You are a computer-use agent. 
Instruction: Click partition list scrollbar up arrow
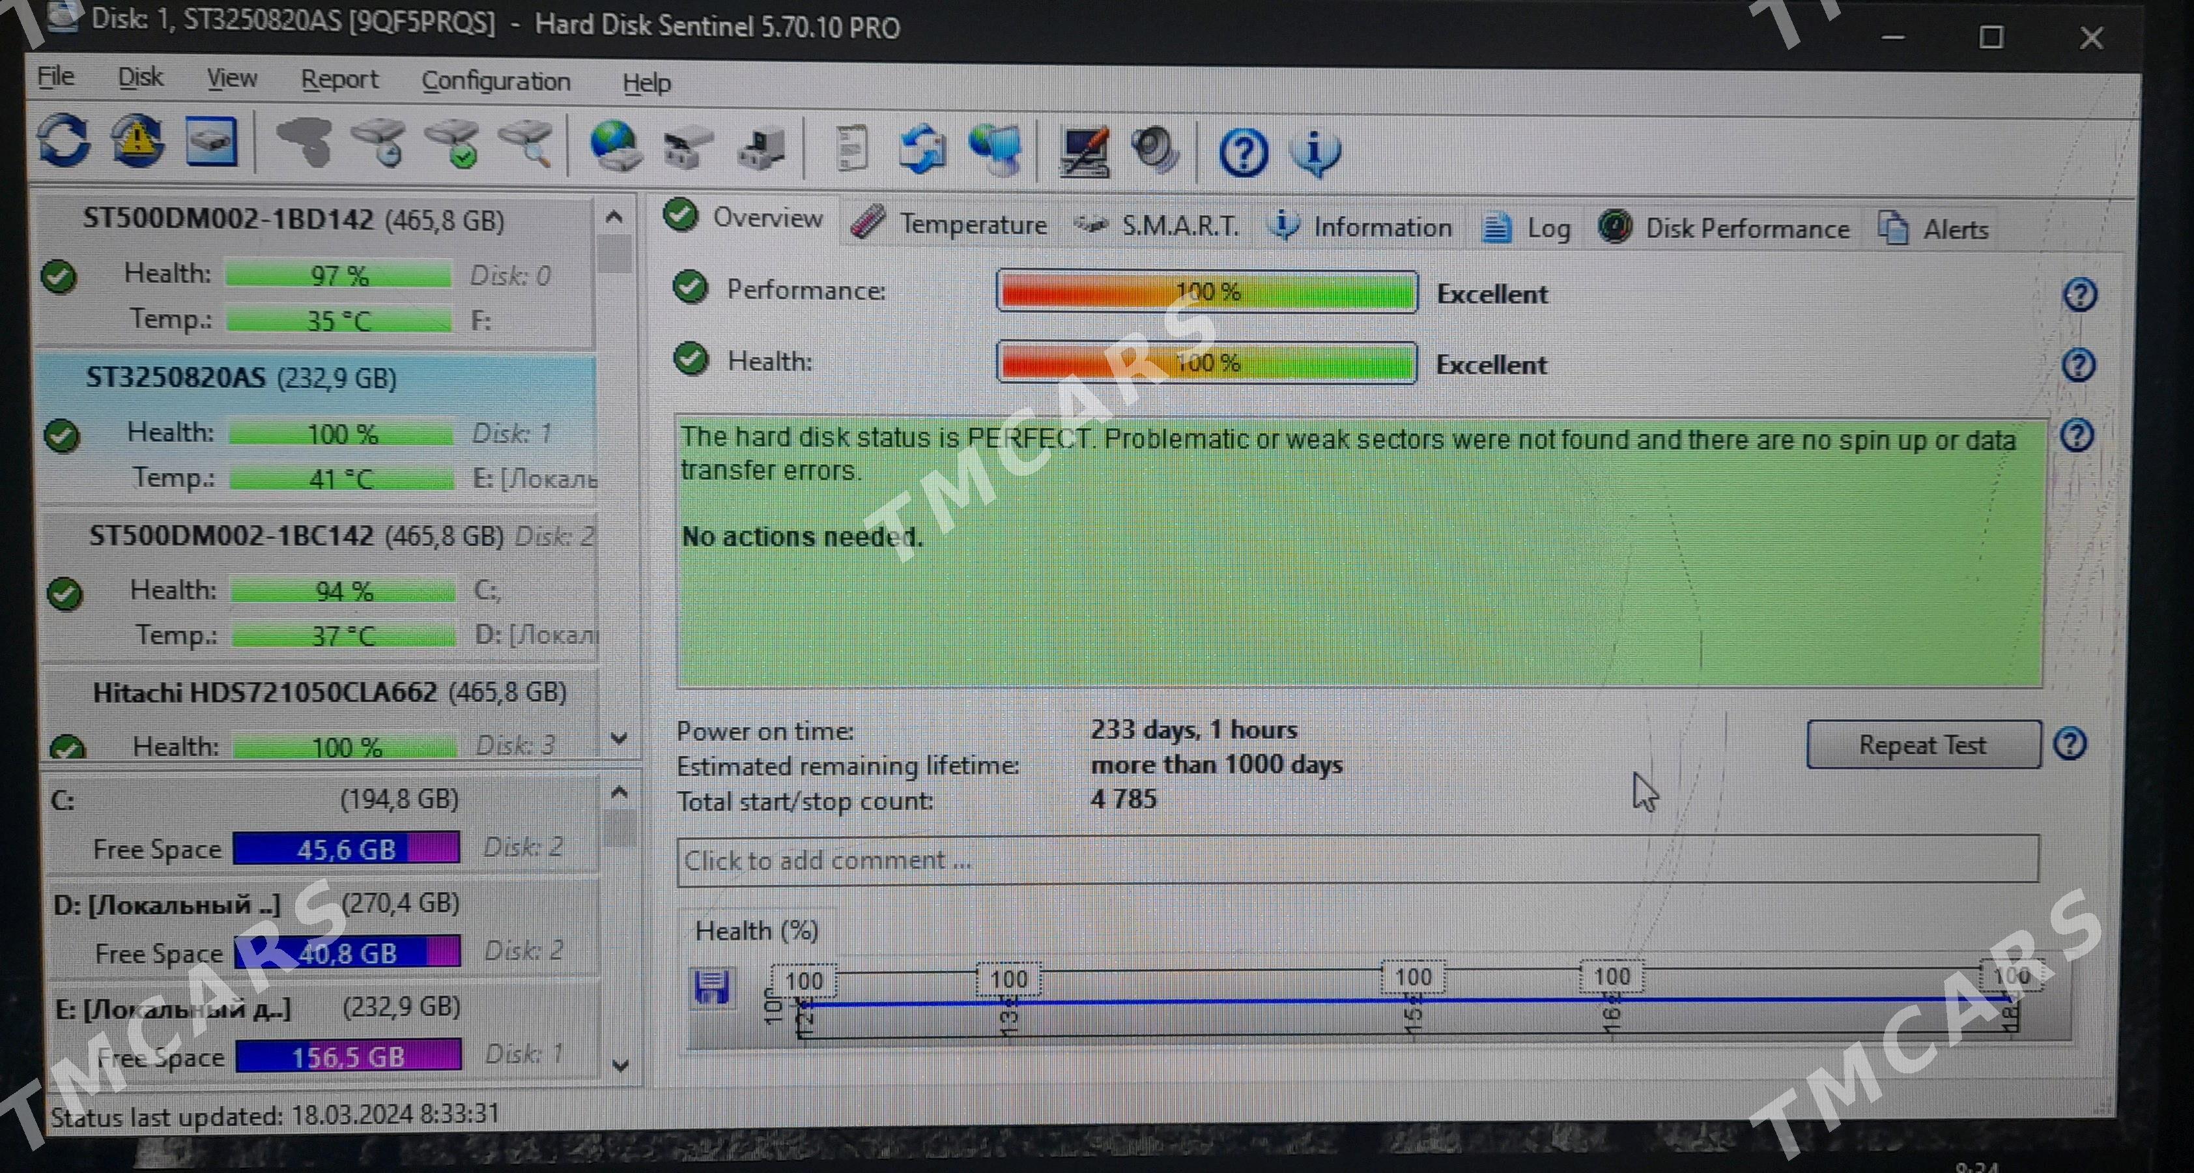(620, 792)
